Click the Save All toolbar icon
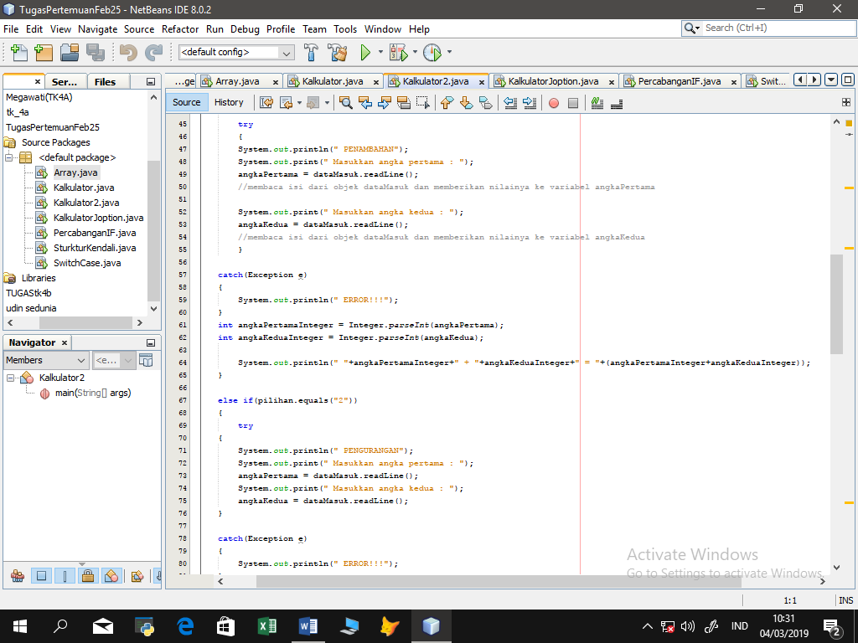Viewport: 858px width, 643px height. tap(96, 53)
